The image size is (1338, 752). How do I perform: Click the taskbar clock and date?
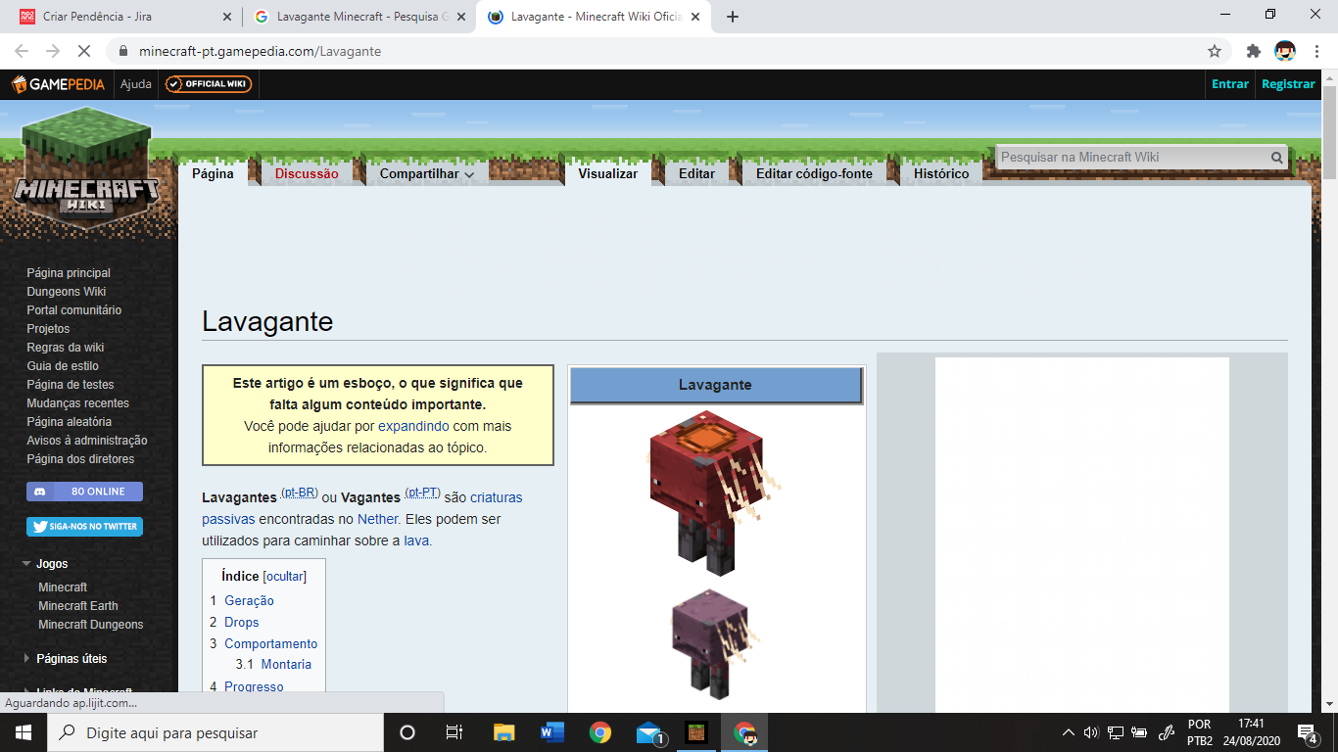pyautogui.click(x=1251, y=732)
